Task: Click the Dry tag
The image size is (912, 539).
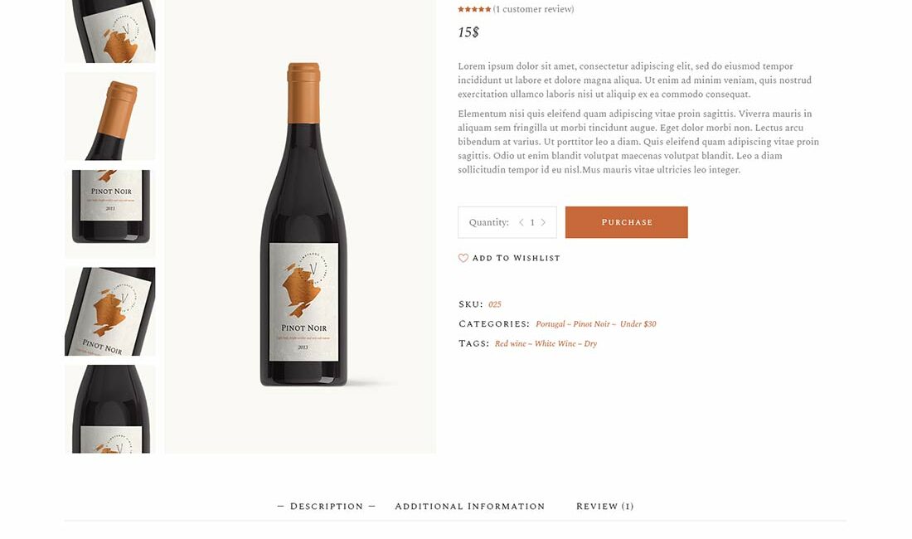Action: coord(590,343)
